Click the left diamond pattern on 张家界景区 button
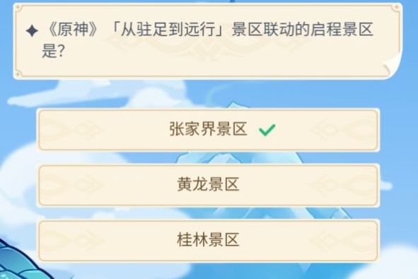This screenshot has width=418, height=279. click(73, 130)
